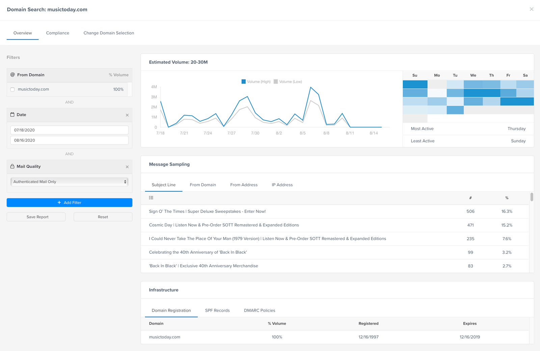Open the DMARC Policies tab
The height and width of the screenshot is (351, 540).
[259, 310]
